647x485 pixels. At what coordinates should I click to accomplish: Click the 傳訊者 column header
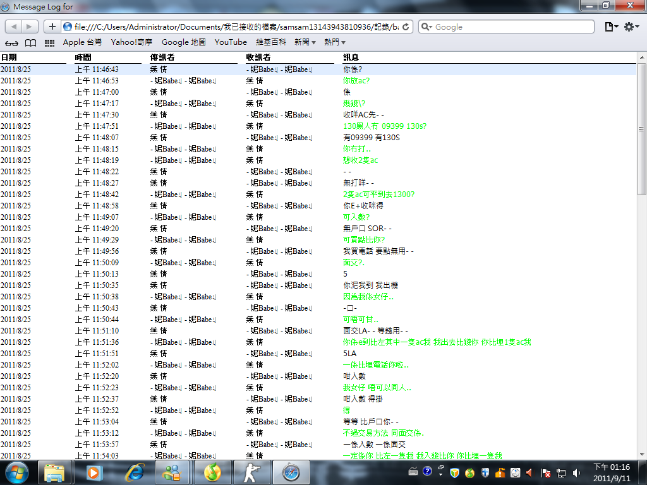pyautogui.click(x=162, y=57)
